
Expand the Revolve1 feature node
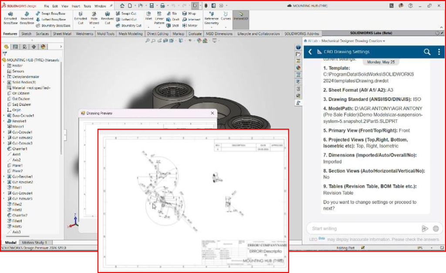pyautogui.click(x=4, y=121)
